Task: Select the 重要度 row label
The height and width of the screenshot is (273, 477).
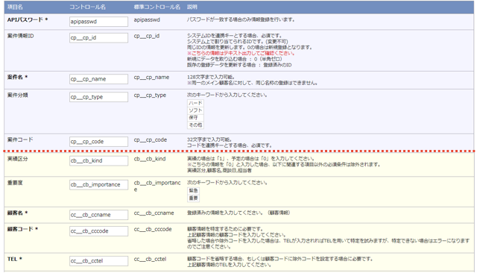Action: point(15,183)
